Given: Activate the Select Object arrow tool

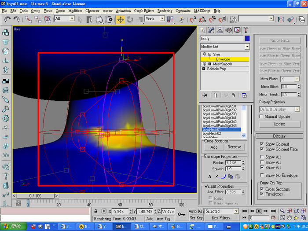Looking at the screenshot, I should tap(80, 19).
